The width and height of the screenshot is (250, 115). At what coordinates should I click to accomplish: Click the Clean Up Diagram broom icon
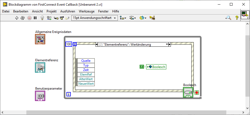point(152,18)
